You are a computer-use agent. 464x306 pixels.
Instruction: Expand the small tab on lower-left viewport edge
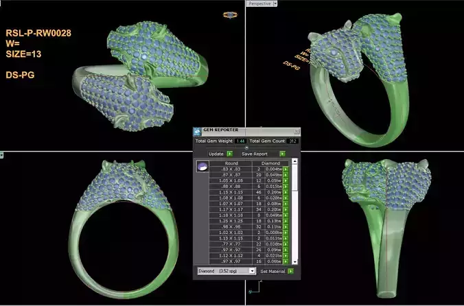tap(1, 155)
